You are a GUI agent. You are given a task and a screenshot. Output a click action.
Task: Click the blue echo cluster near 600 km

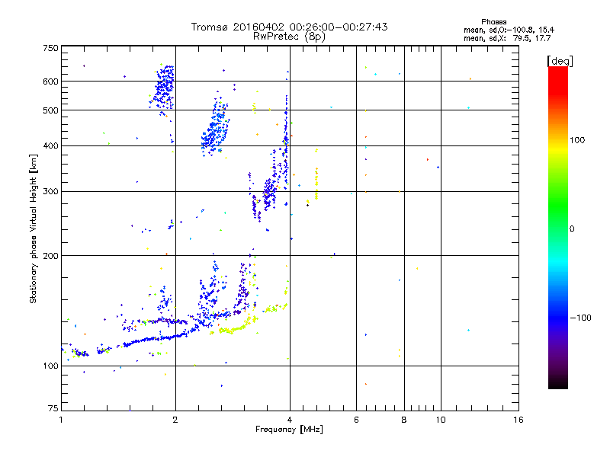pyautogui.click(x=163, y=88)
